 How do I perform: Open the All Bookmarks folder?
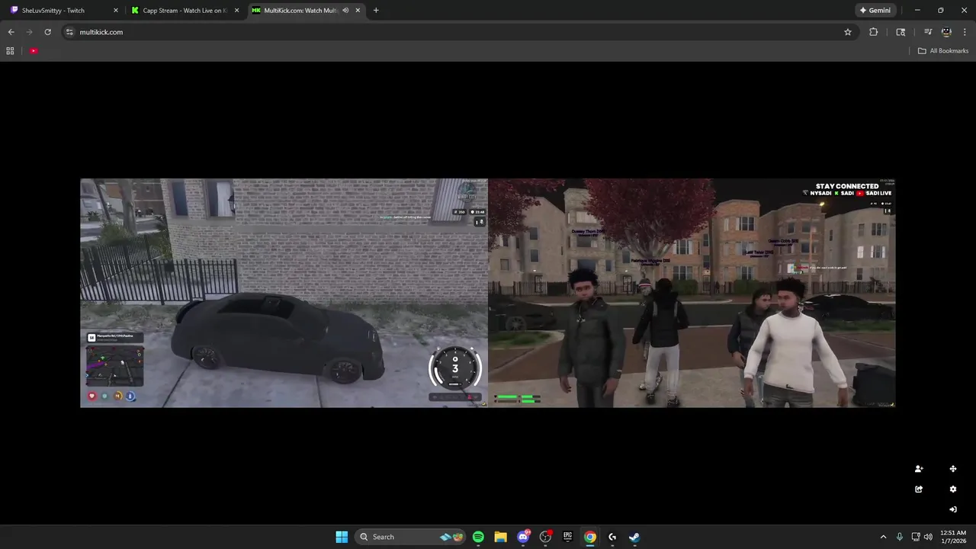pos(943,51)
